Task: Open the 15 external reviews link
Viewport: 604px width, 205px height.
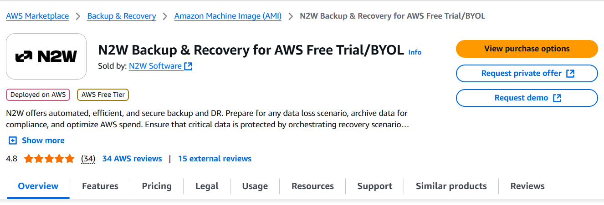Action: click(215, 159)
